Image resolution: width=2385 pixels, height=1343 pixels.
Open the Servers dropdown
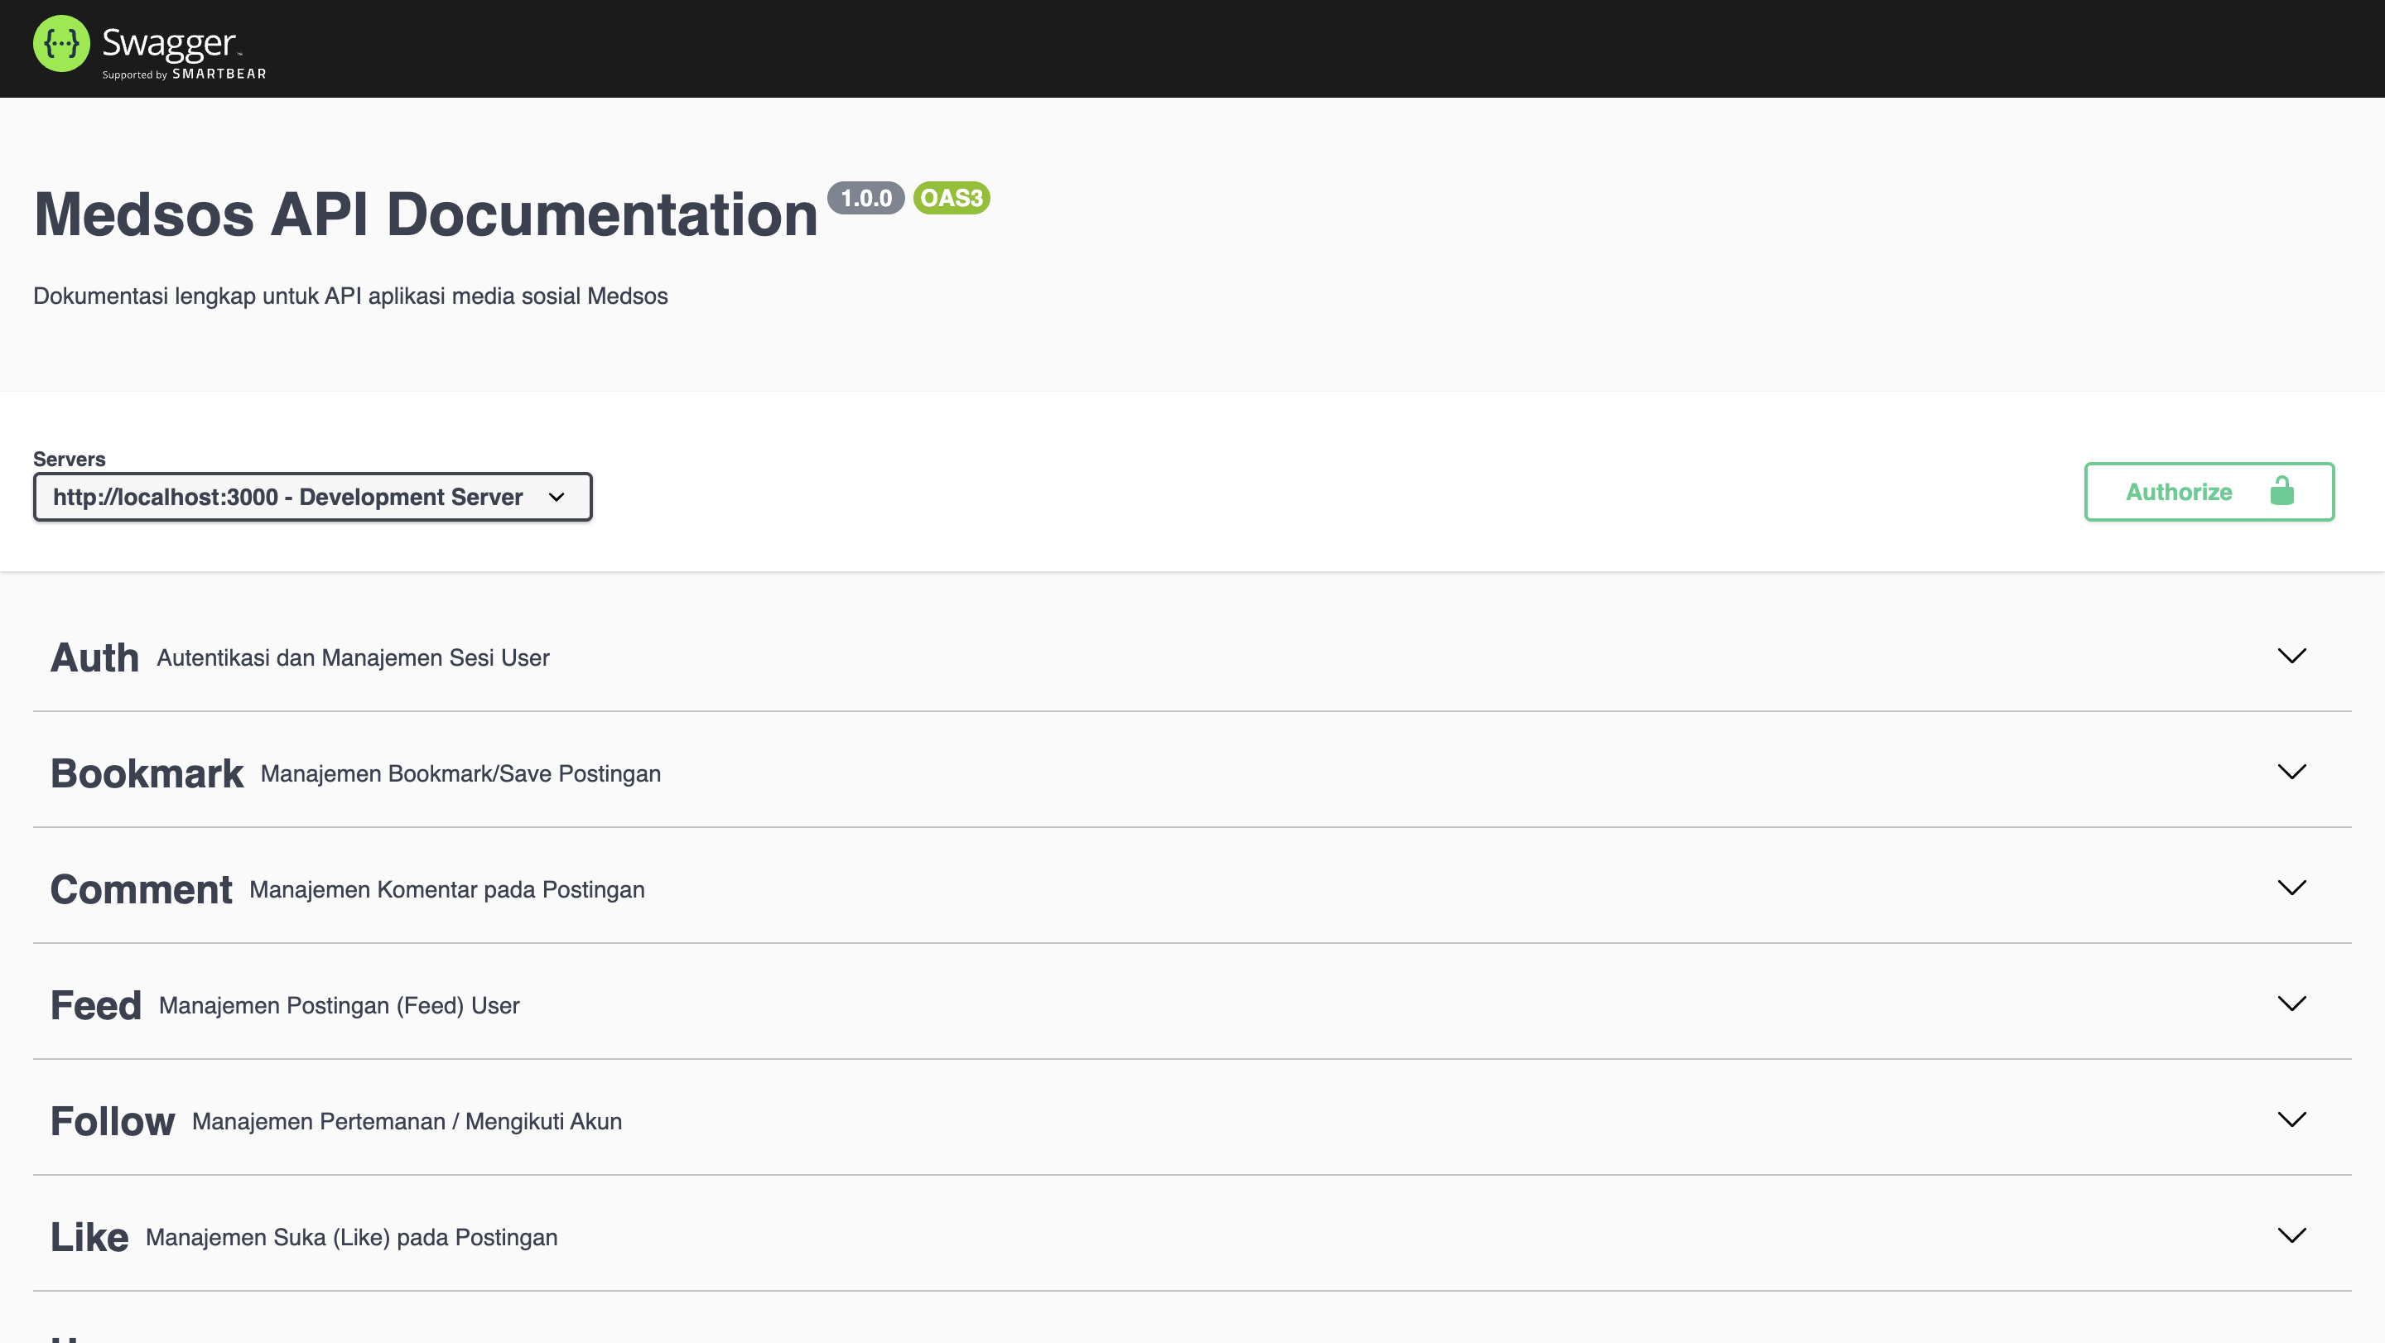pos(312,497)
